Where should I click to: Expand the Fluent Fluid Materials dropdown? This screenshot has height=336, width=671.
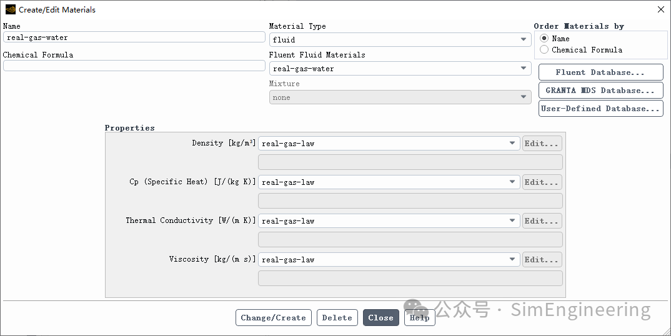pos(400,69)
